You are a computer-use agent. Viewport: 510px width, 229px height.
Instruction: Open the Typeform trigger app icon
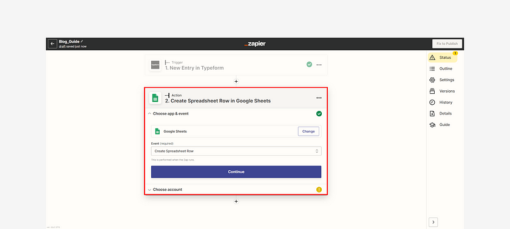coord(155,65)
